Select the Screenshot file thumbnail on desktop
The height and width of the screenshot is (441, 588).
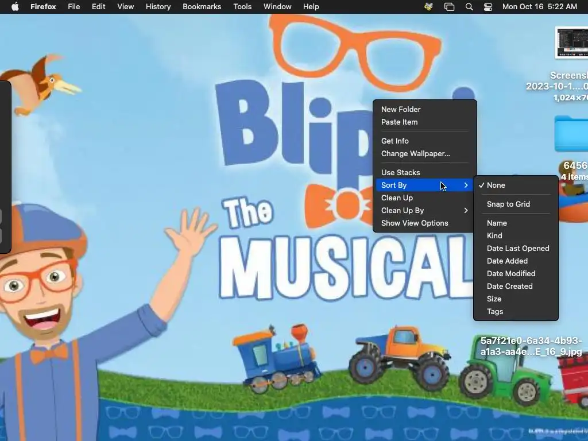click(x=572, y=42)
